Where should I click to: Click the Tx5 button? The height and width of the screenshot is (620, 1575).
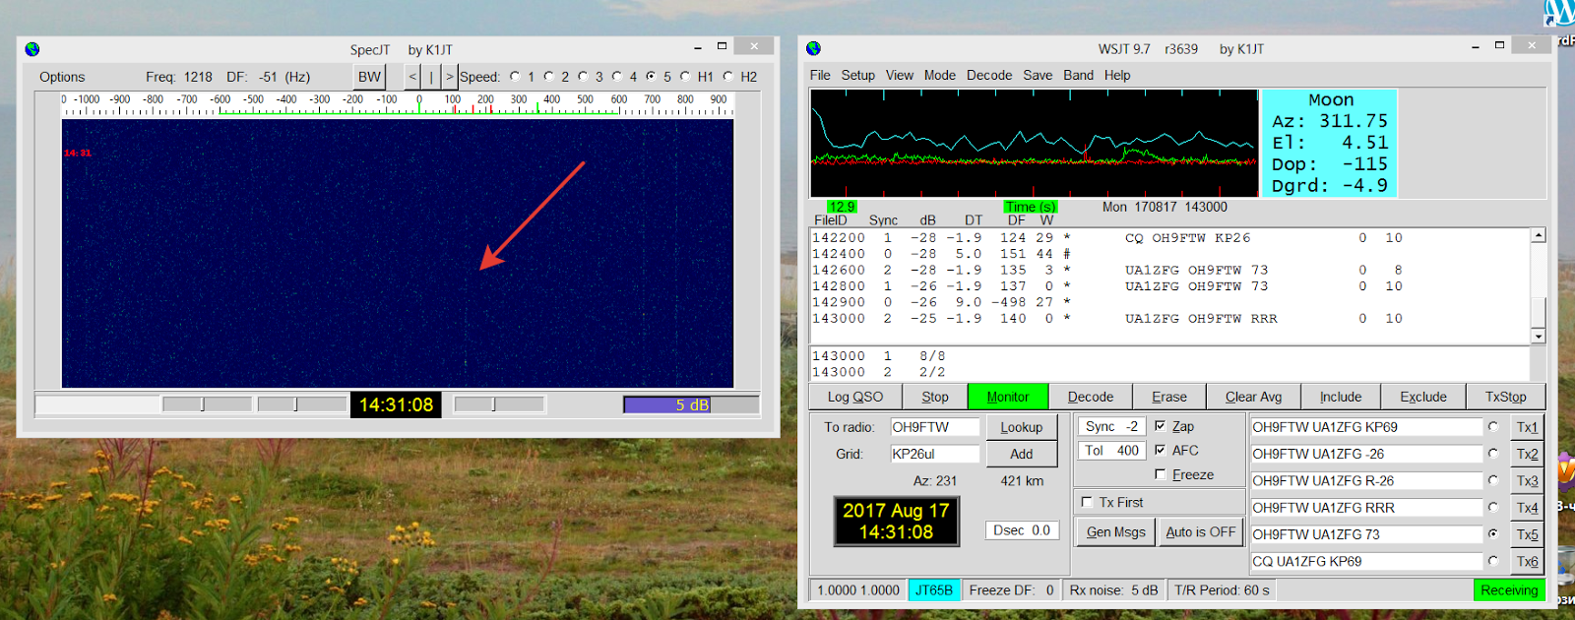point(1527,534)
